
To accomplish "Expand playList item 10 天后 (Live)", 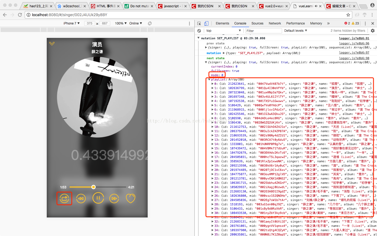I will (212, 127).
